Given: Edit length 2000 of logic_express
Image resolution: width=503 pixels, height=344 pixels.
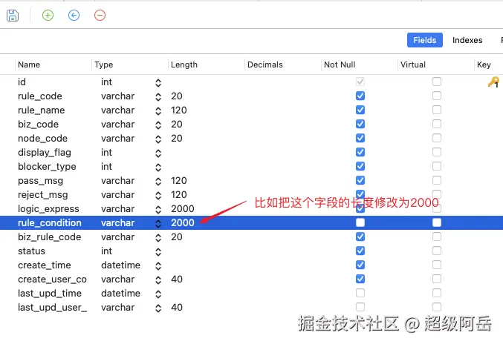Looking at the screenshot, I should point(183,208).
